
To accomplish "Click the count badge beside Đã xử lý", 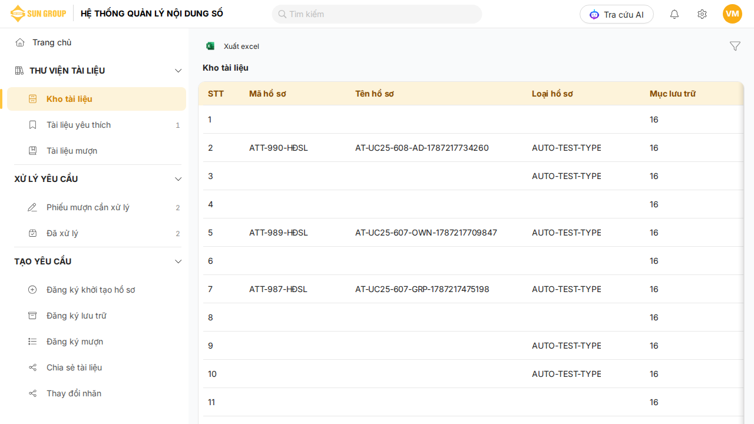I will (x=178, y=233).
